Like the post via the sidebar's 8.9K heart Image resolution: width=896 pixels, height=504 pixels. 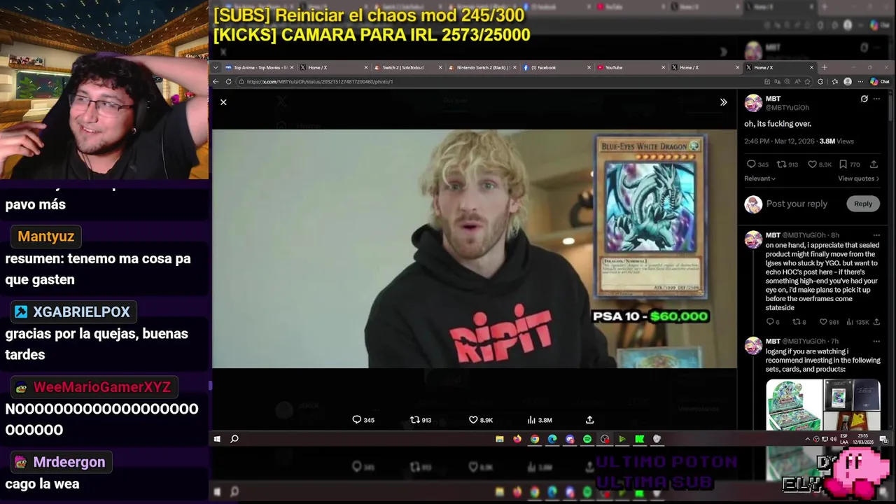[812, 164]
